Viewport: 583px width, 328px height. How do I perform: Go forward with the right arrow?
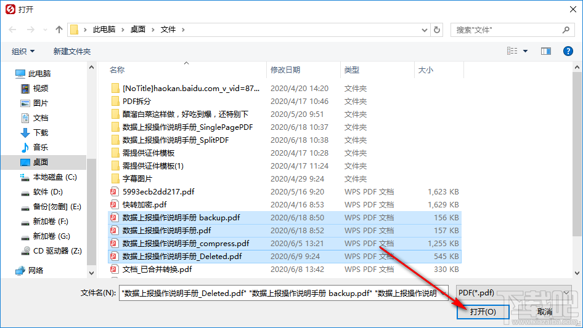(x=30, y=30)
